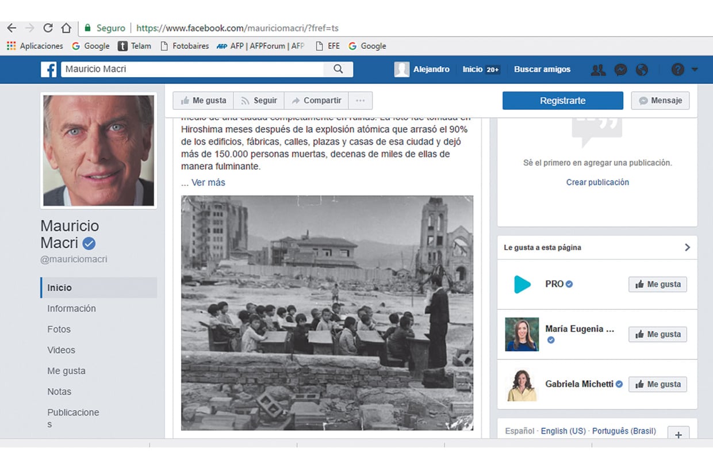
Task: Open the Messenger chat icon
Action: coord(620,69)
